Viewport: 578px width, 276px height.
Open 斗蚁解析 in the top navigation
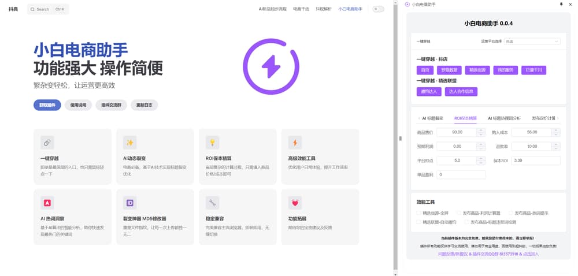[x=324, y=9]
